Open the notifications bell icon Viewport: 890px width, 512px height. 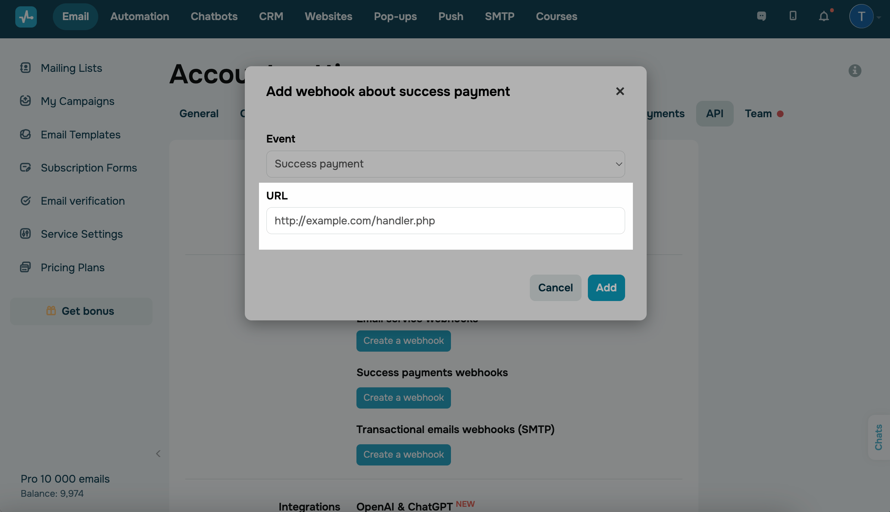tap(824, 16)
